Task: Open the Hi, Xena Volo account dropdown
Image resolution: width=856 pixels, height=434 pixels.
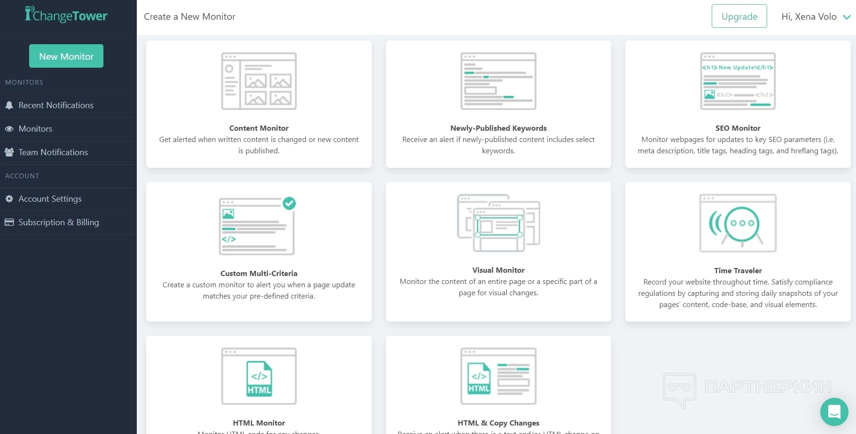Action: tap(809, 17)
